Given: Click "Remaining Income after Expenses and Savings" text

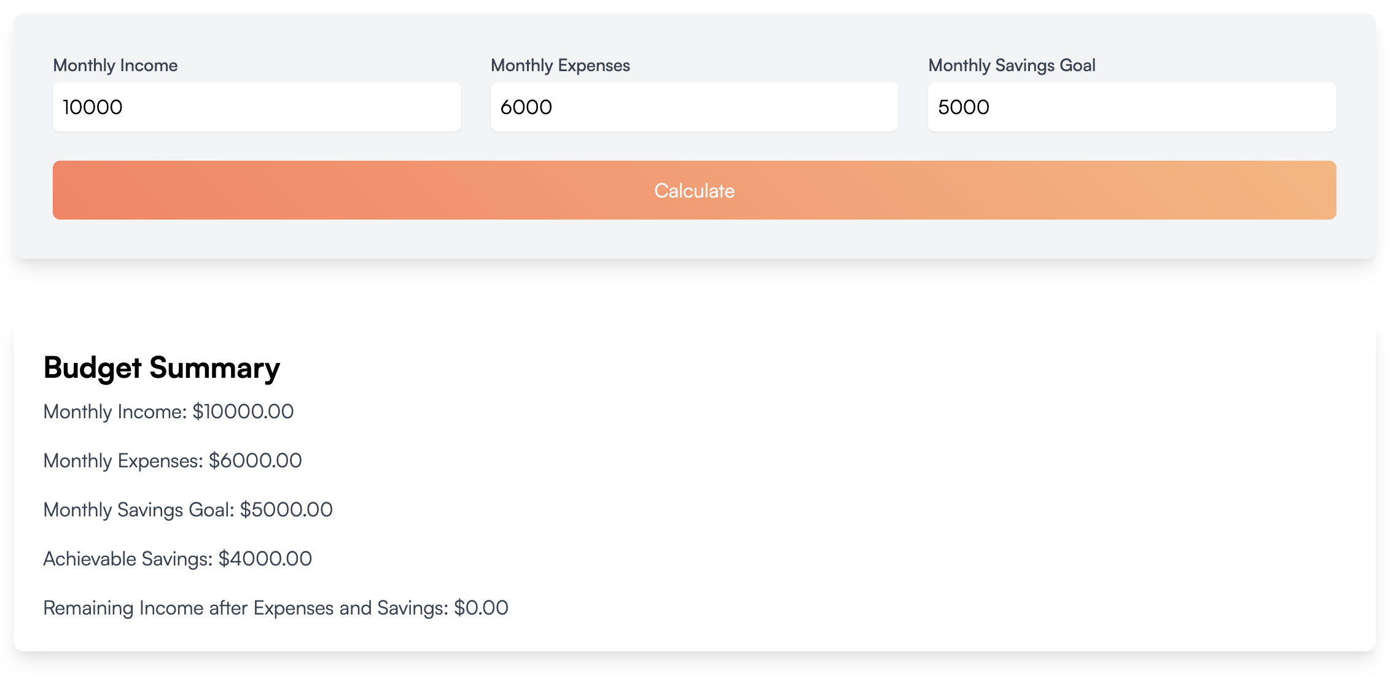Looking at the screenshot, I should point(245,608).
